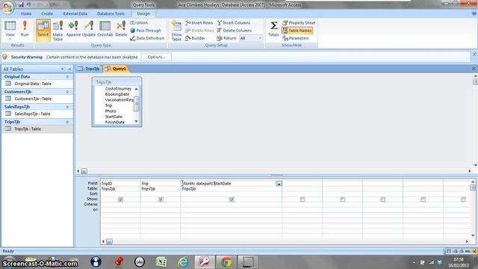Select Union query option
The image size is (478, 269).
click(x=139, y=23)
